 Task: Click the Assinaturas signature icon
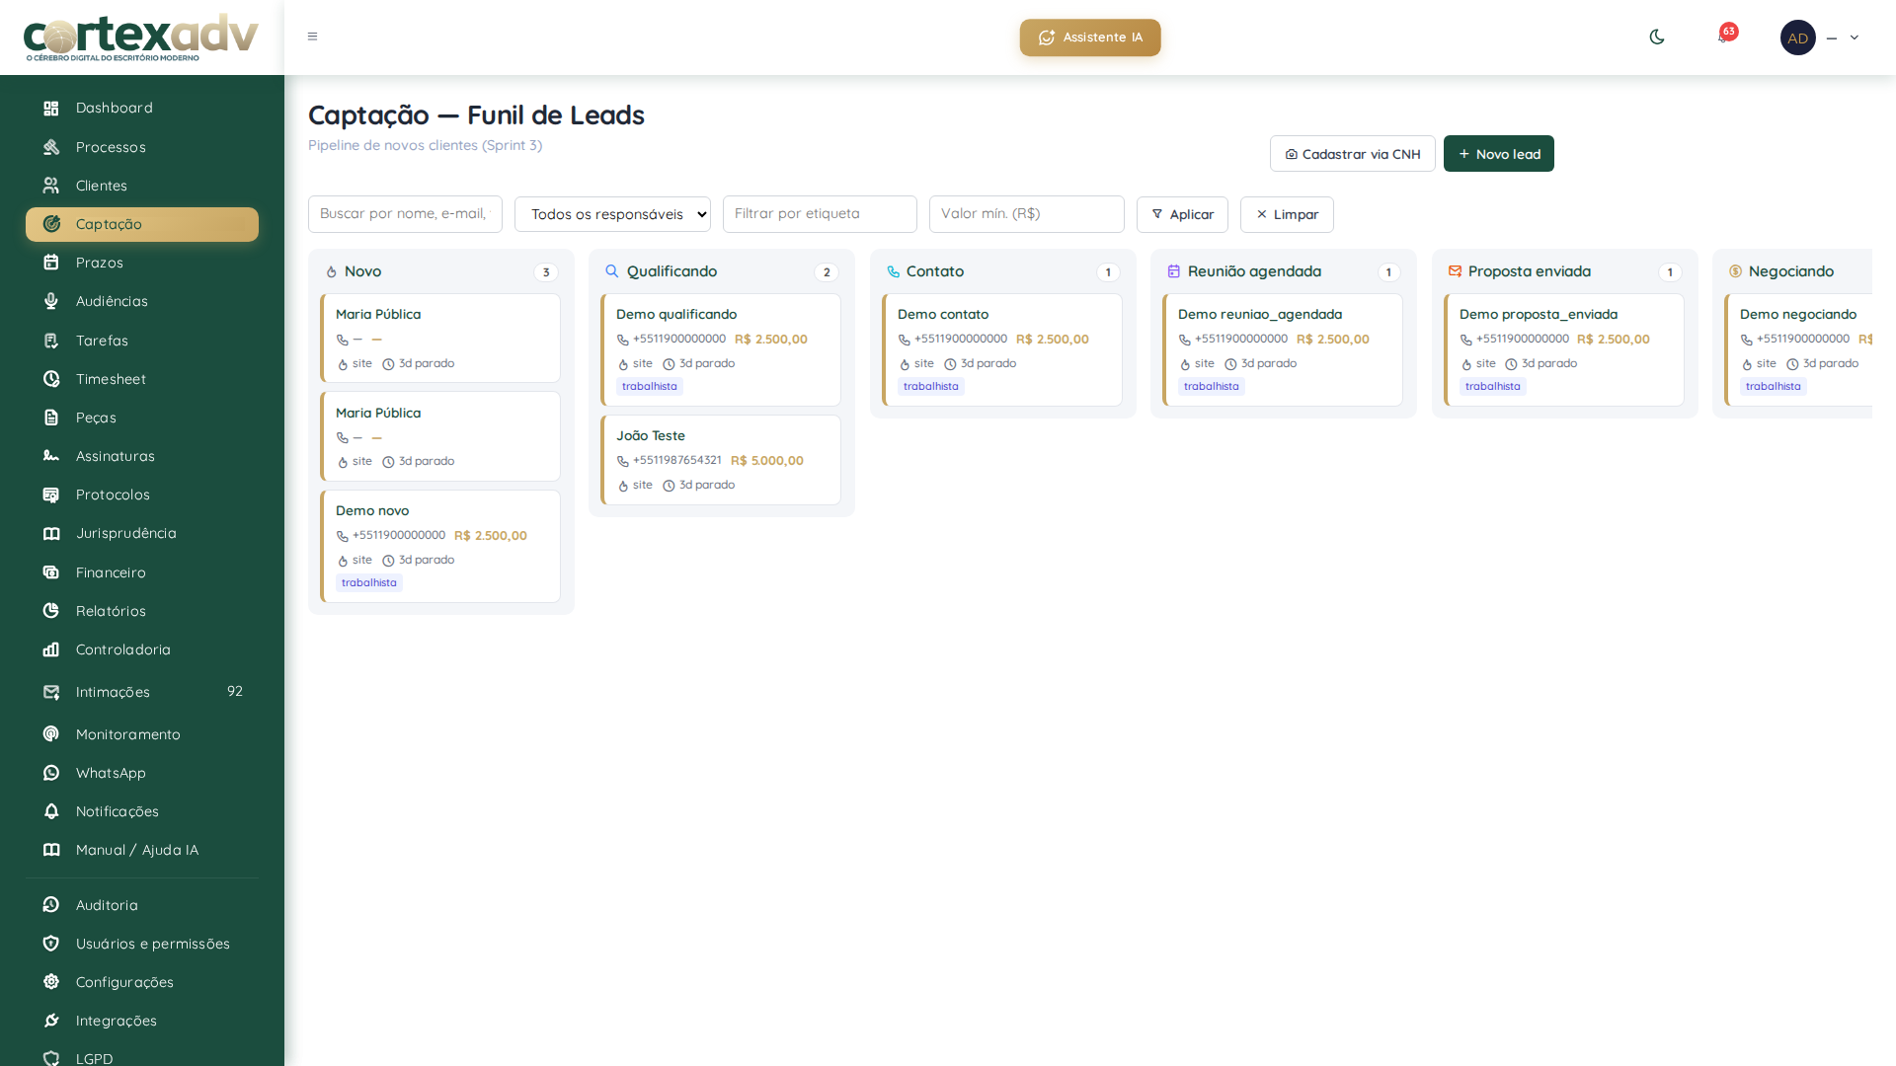pyautogui.click(x=51, y=456)
